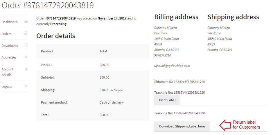
Task: Open return tracking number 1Z589Y4Y8993843600
Action: pos(189,113)
